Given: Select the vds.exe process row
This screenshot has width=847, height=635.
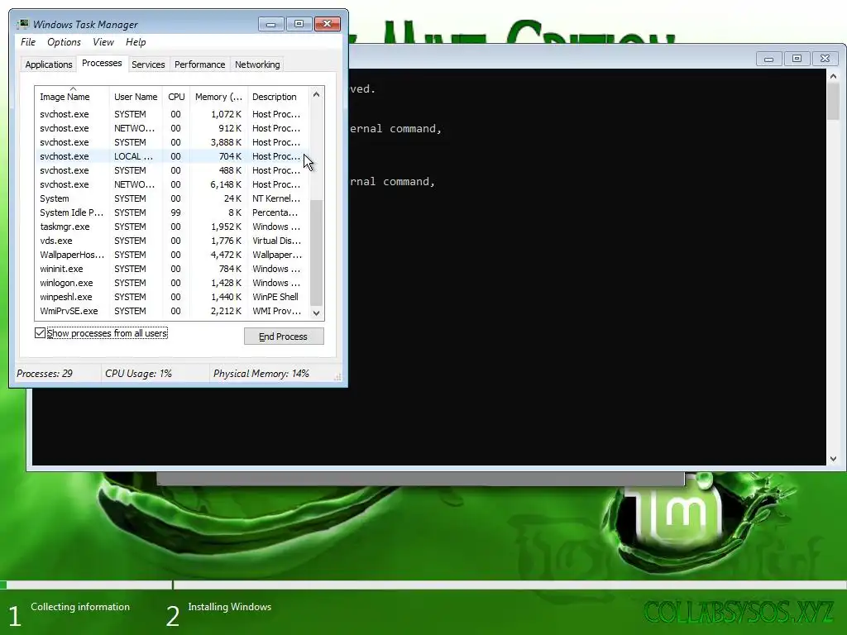Looking at the screenshot, I should click(x=172, y=241).
